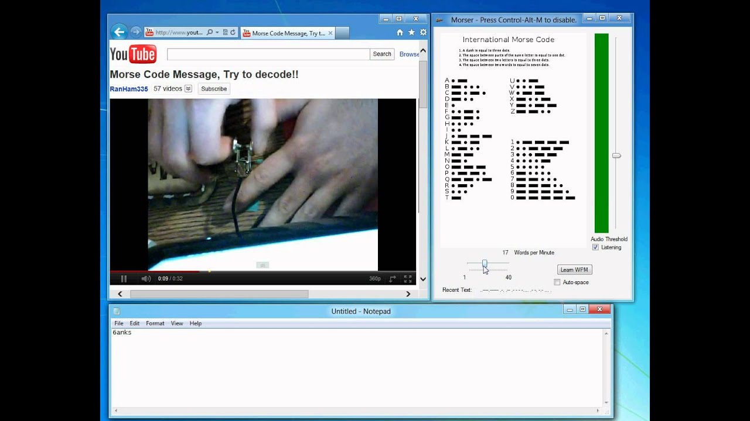The image size is (750, 421).
Task: Click the browser forward arrow button
Action: click(135, 32)
